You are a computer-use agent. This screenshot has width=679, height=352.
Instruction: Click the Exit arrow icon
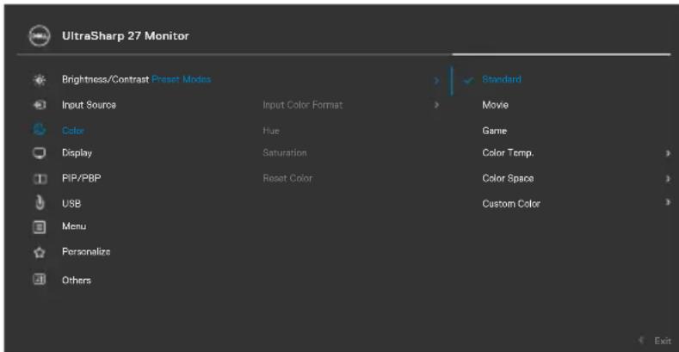click(642, 340)
